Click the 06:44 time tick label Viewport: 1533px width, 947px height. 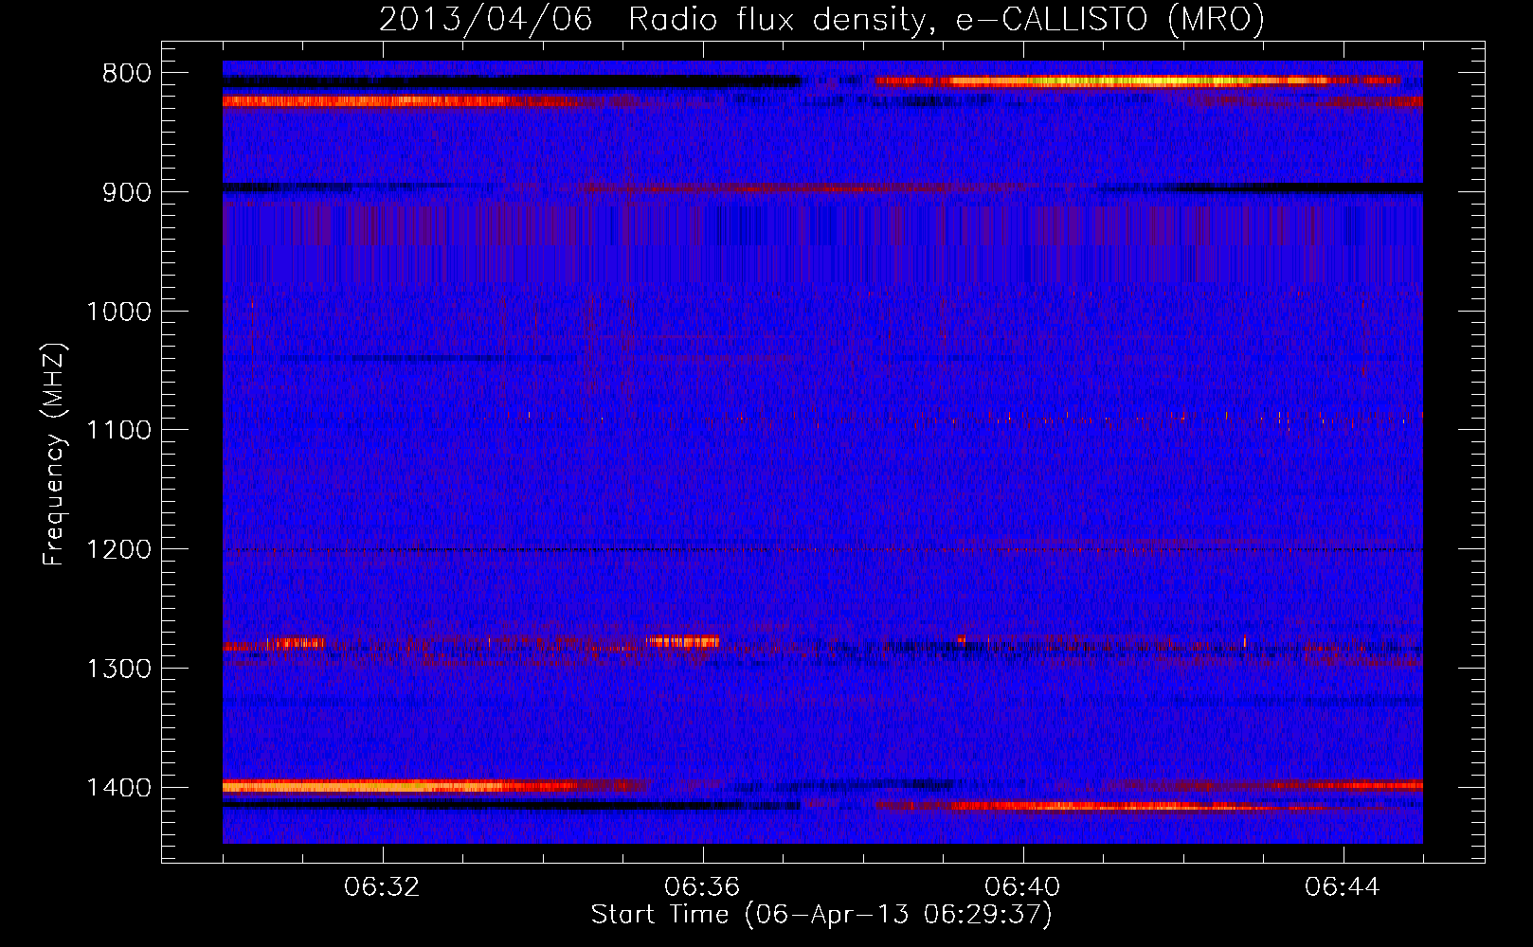pos(1343,887)
